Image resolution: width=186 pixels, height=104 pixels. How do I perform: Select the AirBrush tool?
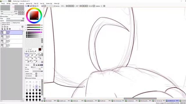point(31,55)
